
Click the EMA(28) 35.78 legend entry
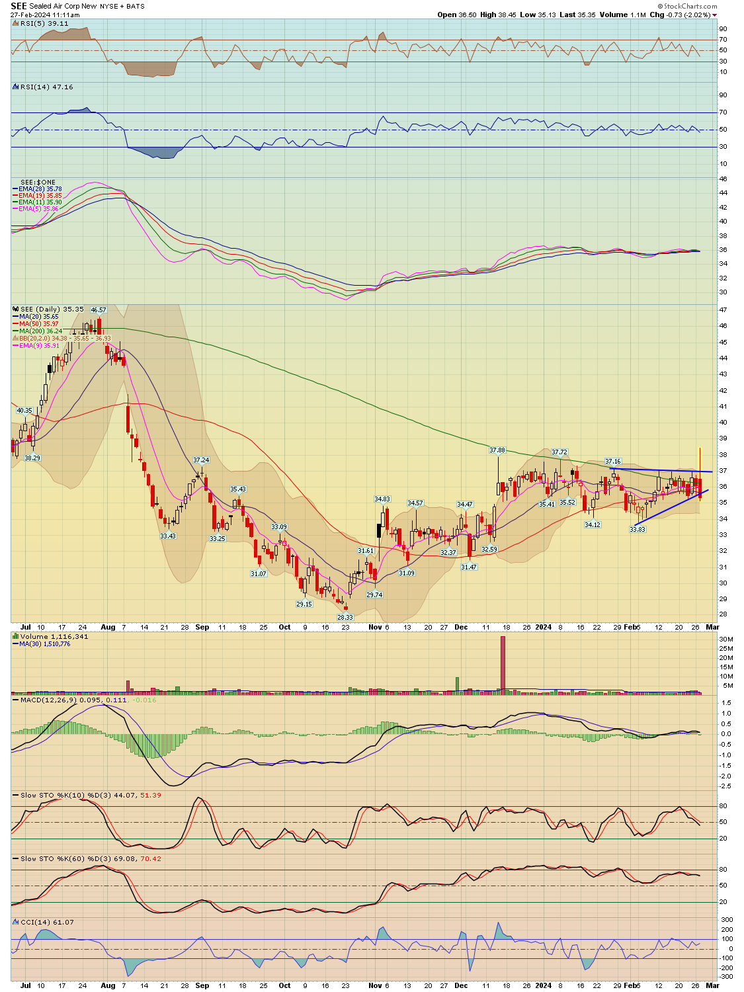pyautogui.click(x=37, y=188)
